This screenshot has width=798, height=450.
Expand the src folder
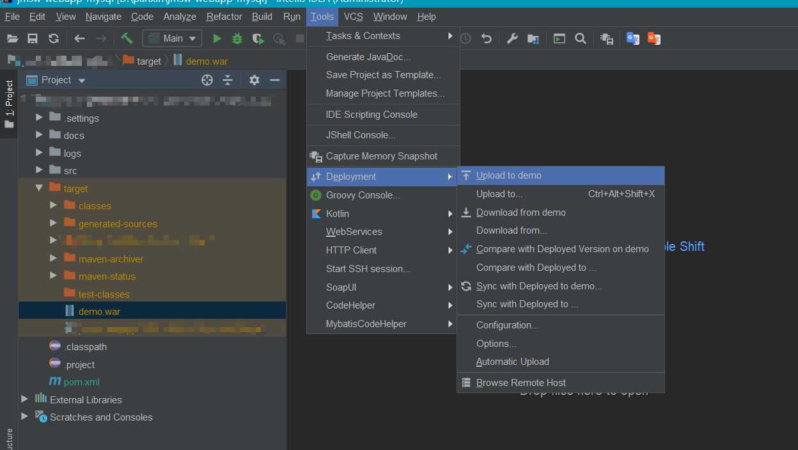40,170
